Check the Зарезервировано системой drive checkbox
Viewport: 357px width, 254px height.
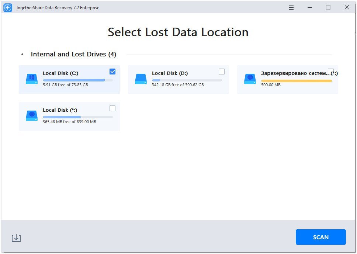330,72
